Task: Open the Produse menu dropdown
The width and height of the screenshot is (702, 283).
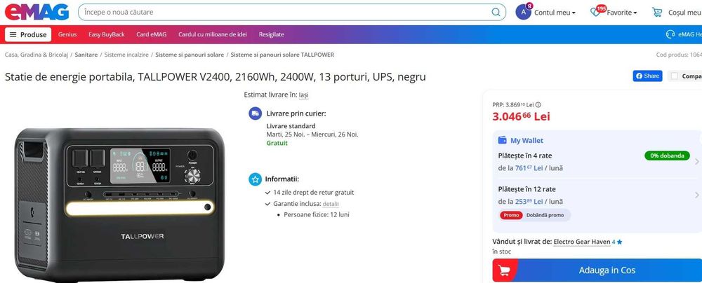Action: [x=28, y=34]
